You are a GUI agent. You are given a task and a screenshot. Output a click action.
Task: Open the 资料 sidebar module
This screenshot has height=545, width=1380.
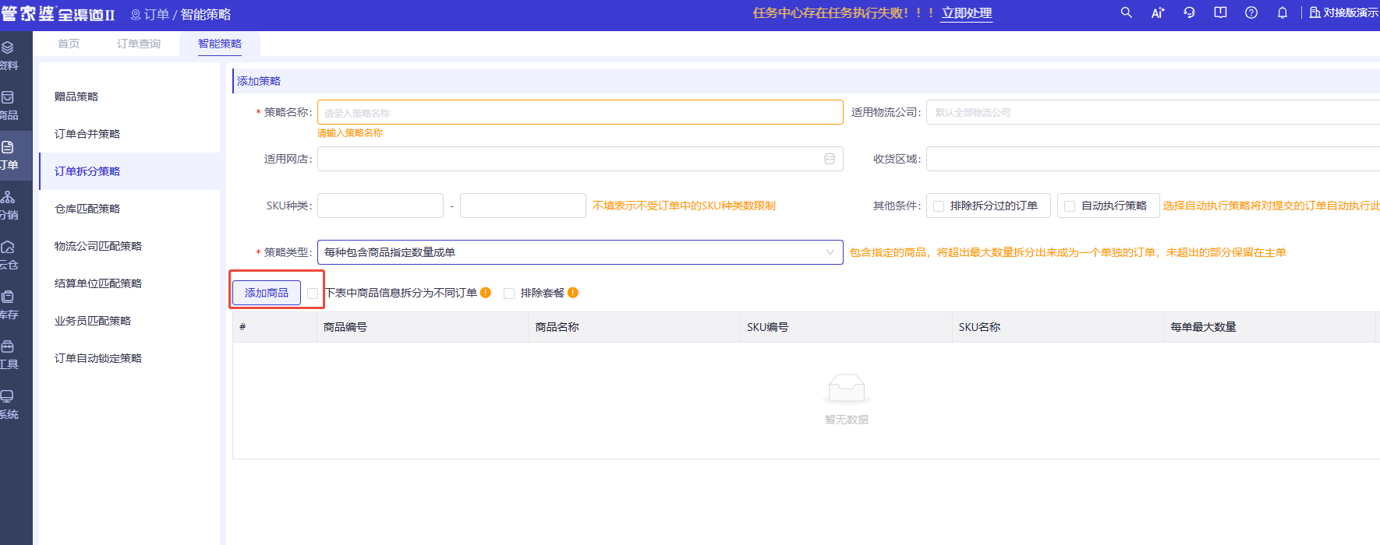(x=9, y=56)
